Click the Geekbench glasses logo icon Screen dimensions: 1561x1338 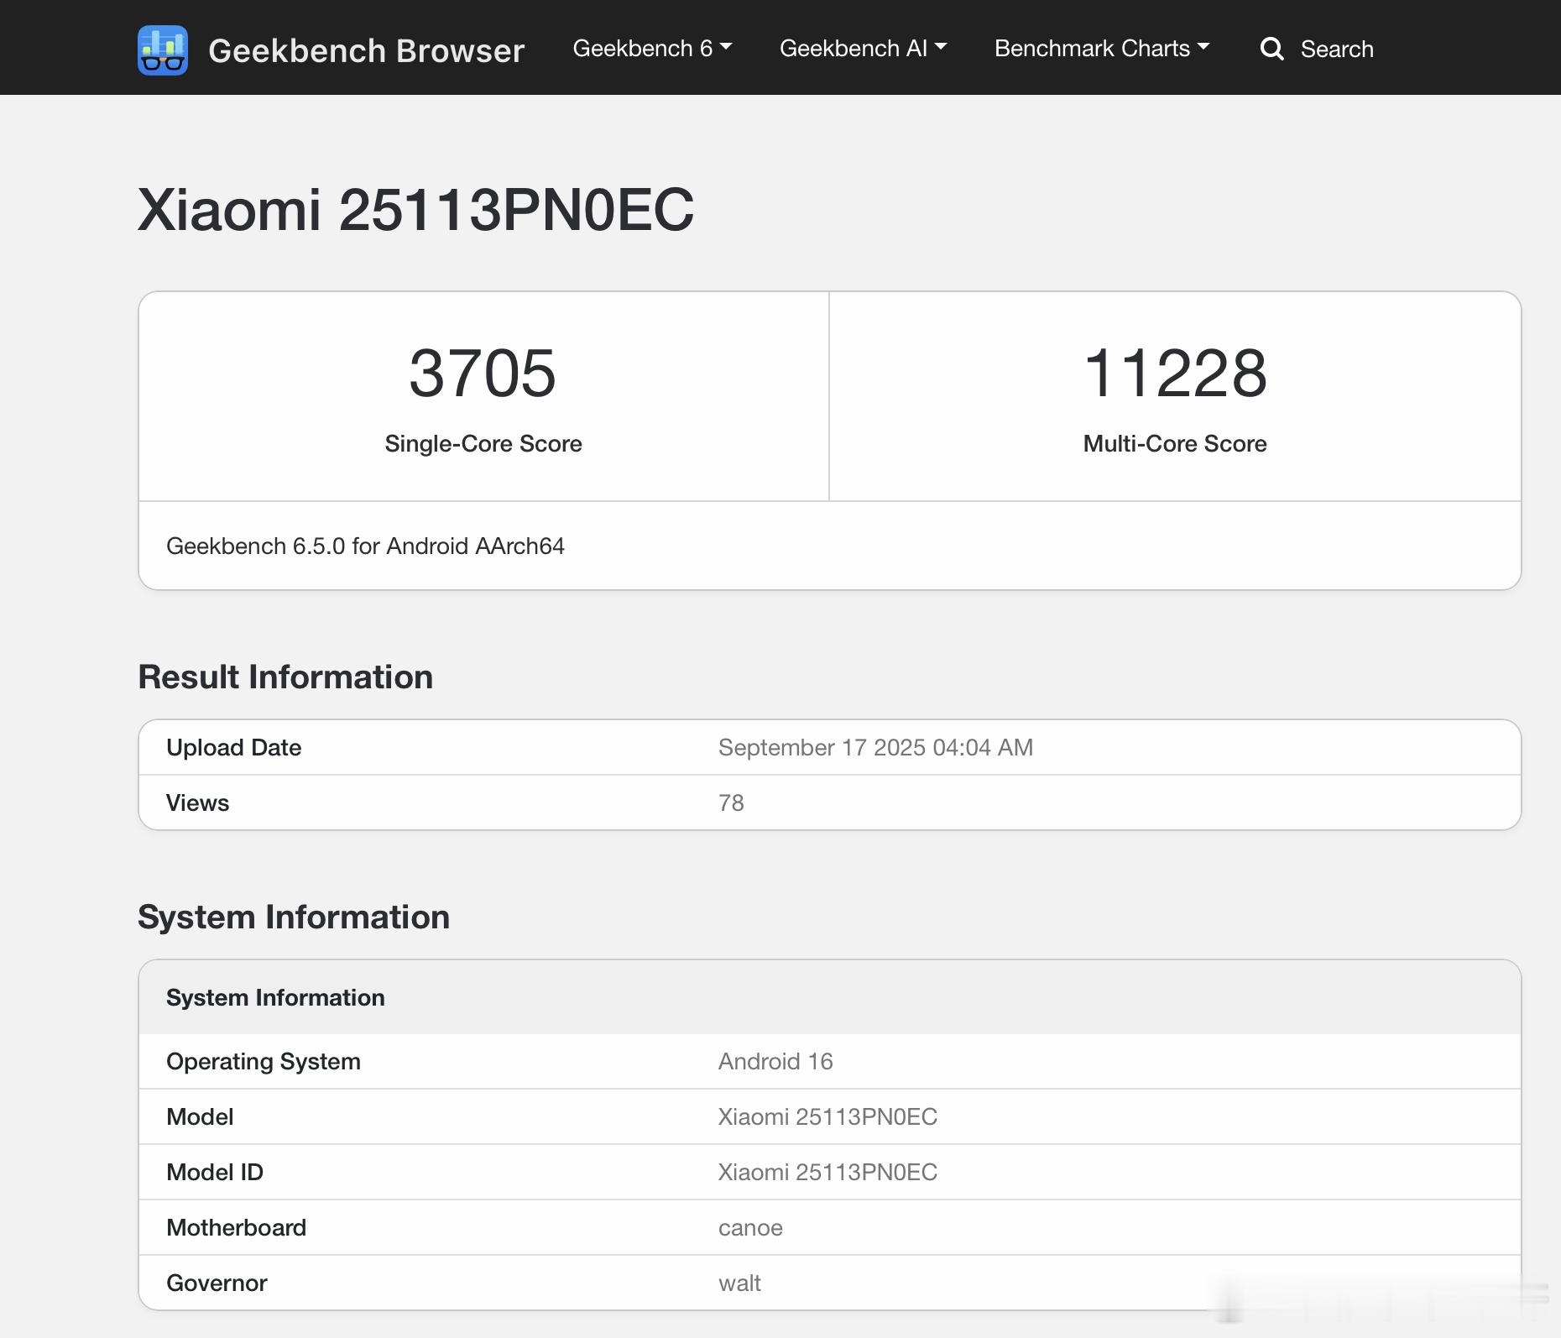pos(163,50)
